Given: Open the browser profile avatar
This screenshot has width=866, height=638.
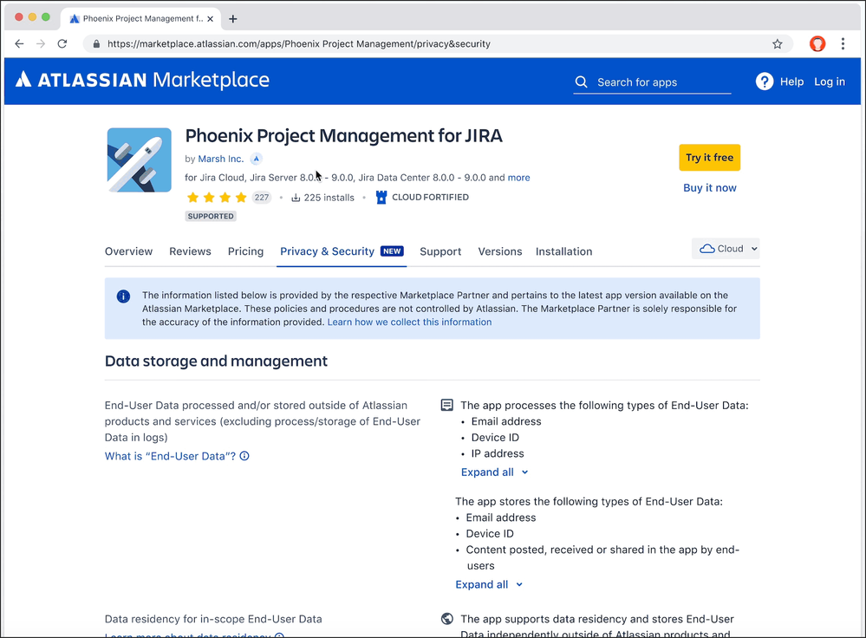Looking at the screenshot, I should [x=817, y=43].
